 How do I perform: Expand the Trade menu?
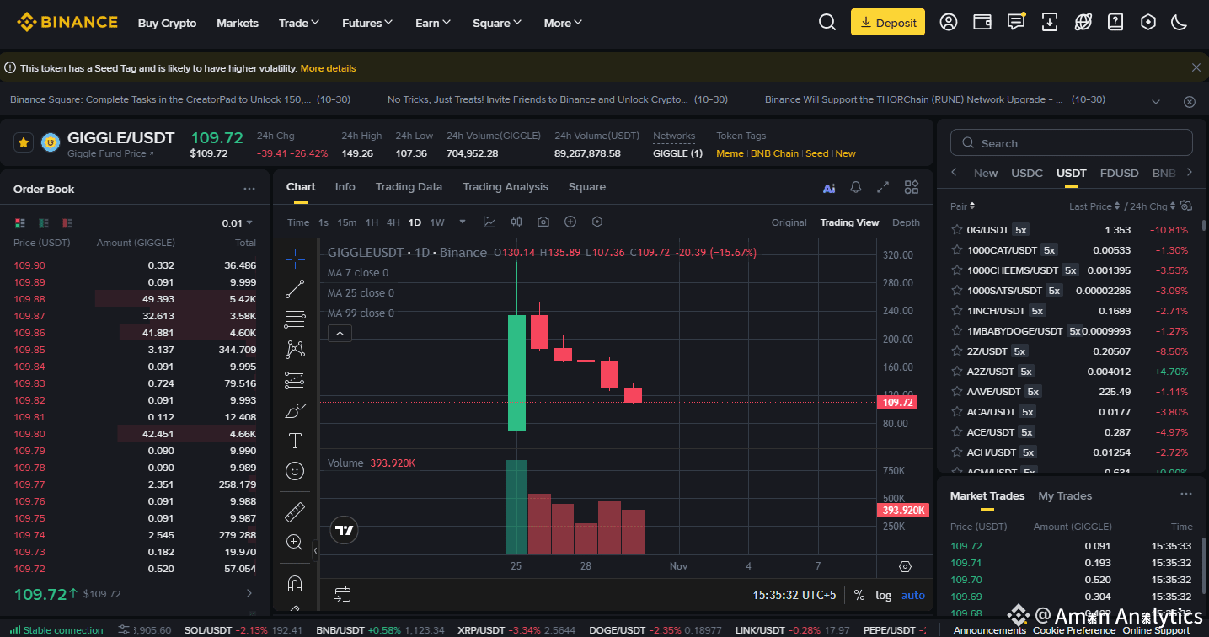click(299, 23)
